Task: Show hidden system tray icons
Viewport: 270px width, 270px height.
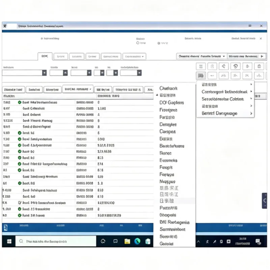Action: click(198, 242)
